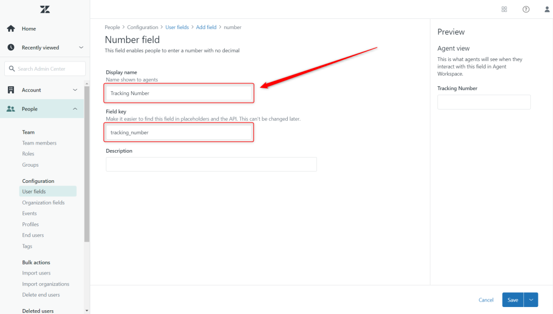The width and height of the screenshot is (553, 314).
Task: Click the Zendesk logo icon
Action: (45, 9)
